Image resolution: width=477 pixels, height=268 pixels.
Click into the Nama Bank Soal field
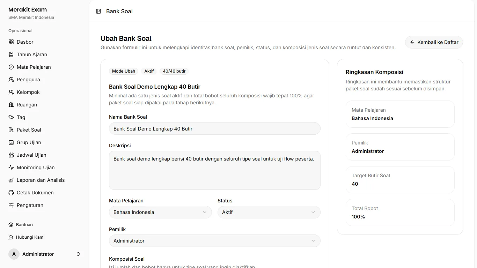215,128
